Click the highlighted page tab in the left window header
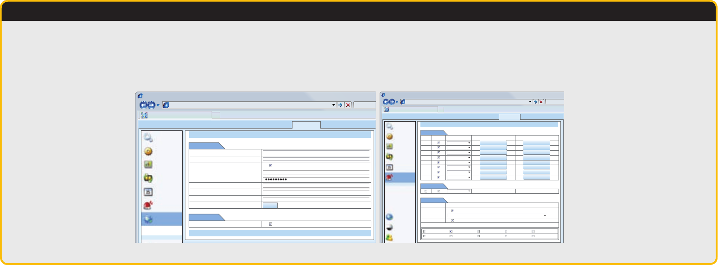The width and height of the screenshot is (718, 265). coord(306,124)
